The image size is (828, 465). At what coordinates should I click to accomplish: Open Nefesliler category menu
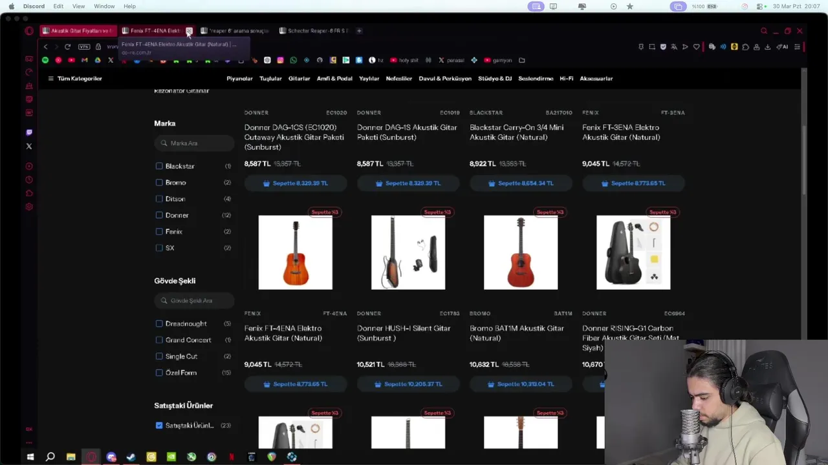coord(398,78)
